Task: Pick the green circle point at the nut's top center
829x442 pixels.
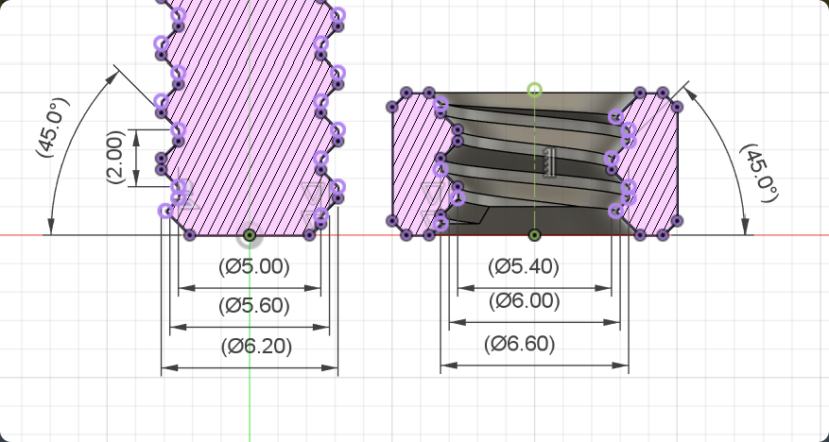Action: click(534, 90)
